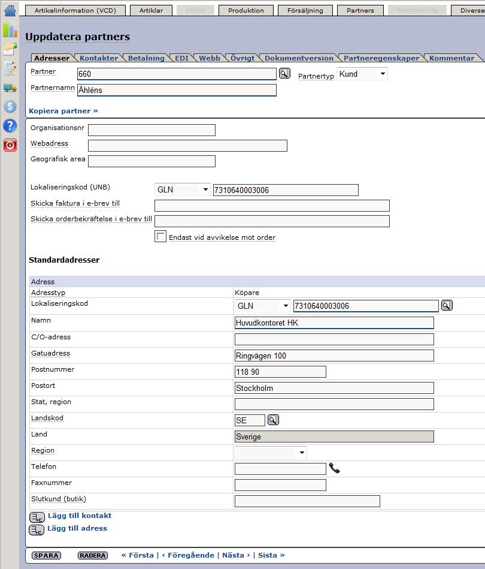Viewport: 485px width, 569px height.
Task: Look up Lokaliseringskod with address magnifier icon
Action: click(447, 306)
